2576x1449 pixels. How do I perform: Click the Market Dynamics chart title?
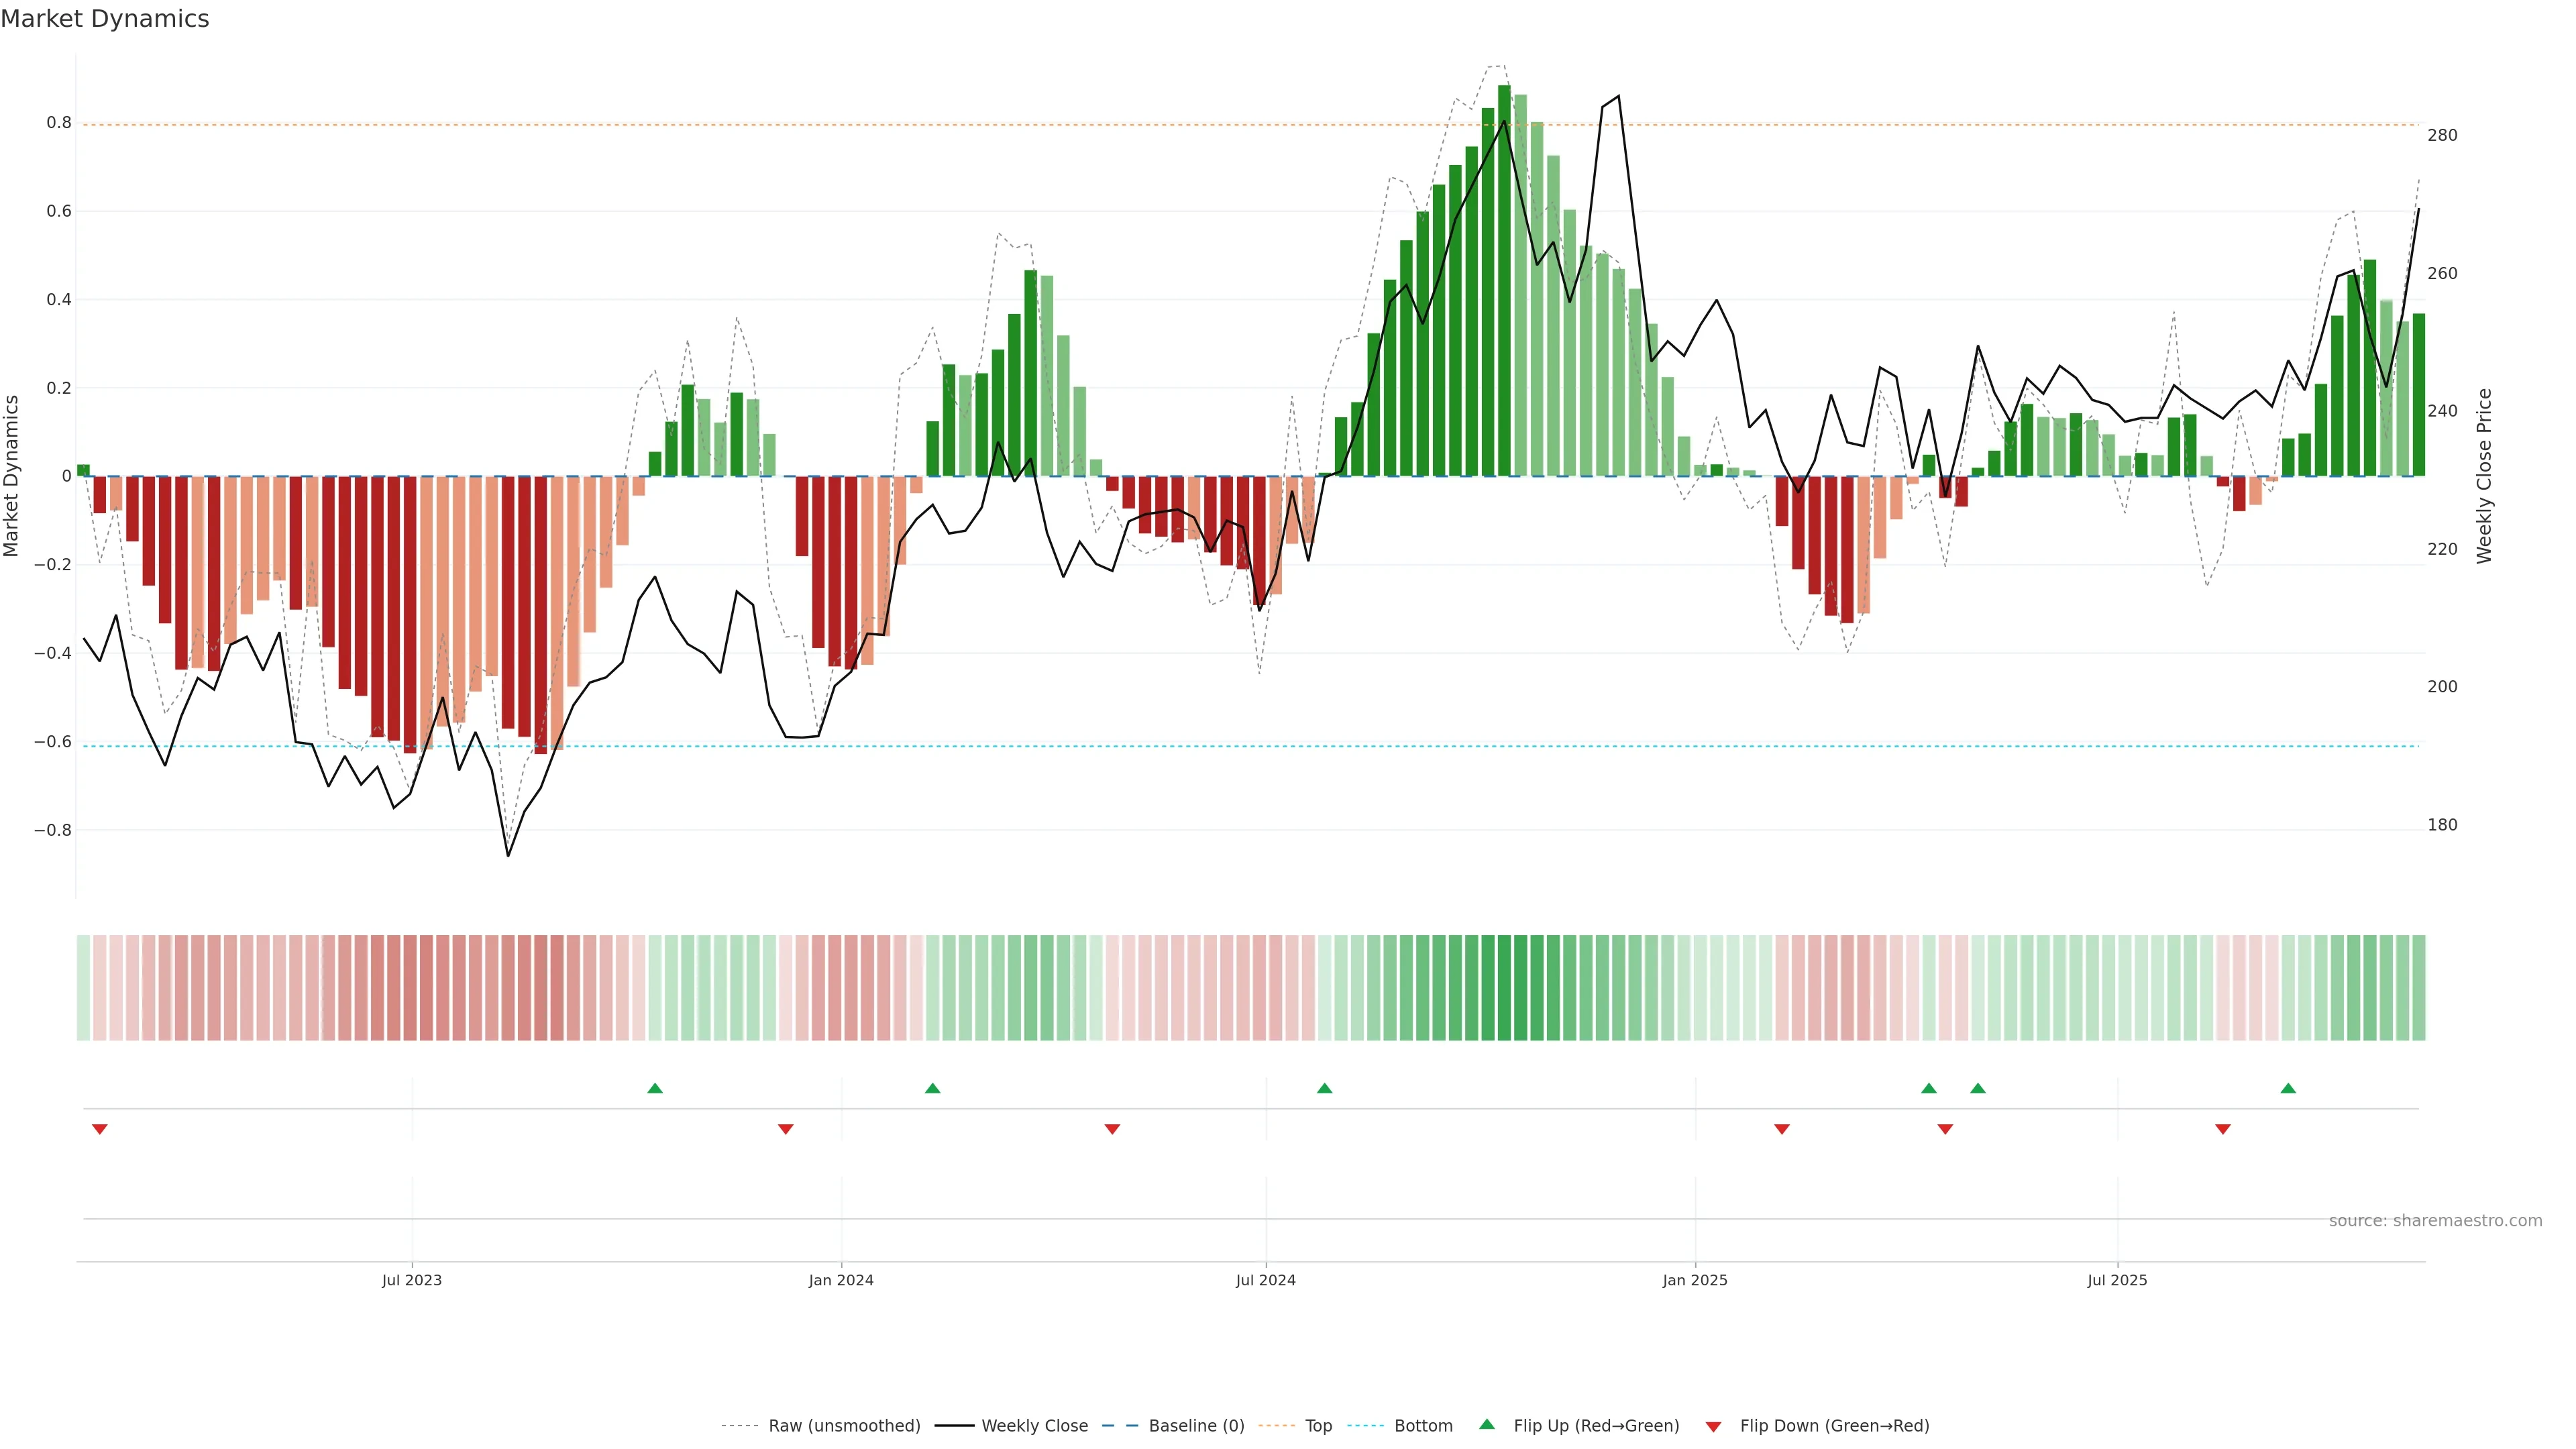click(105, 19)
